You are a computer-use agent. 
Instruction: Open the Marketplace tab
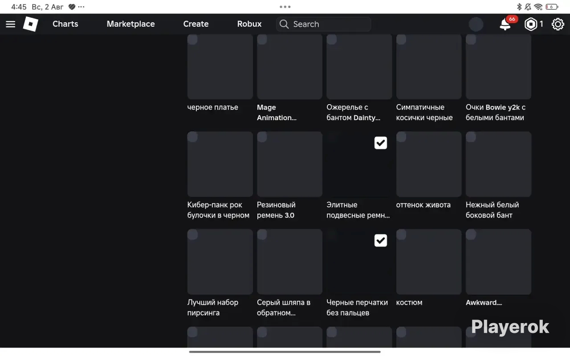[131, 24]
